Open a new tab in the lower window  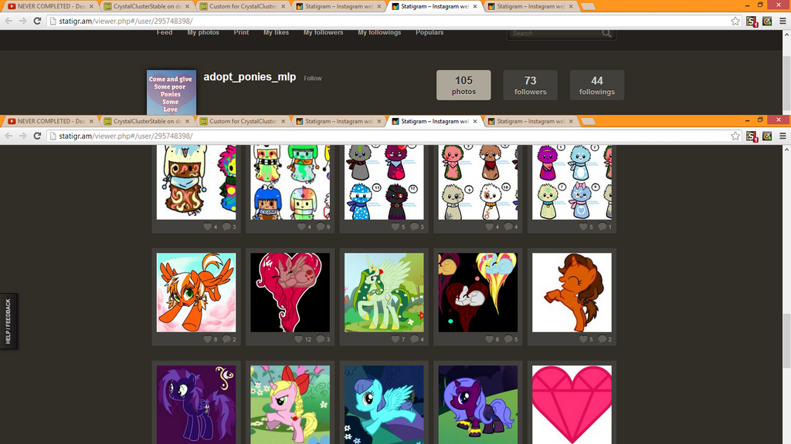[588, 121]
